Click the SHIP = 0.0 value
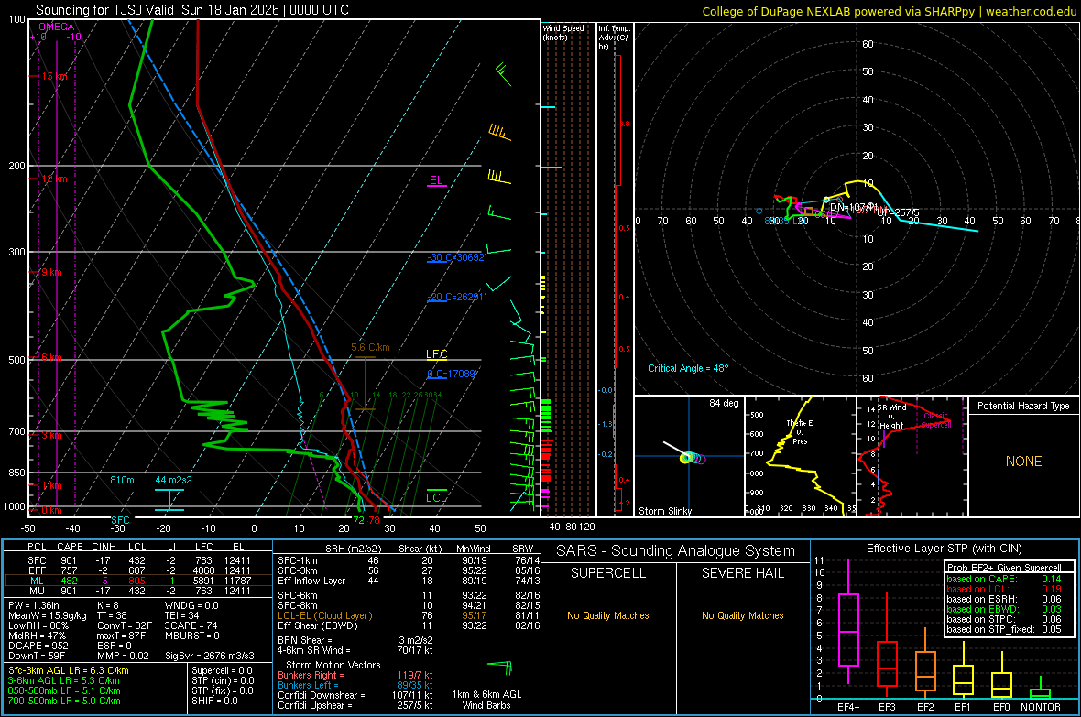This screenshot has height=717, width=1081. click(214, 701)
